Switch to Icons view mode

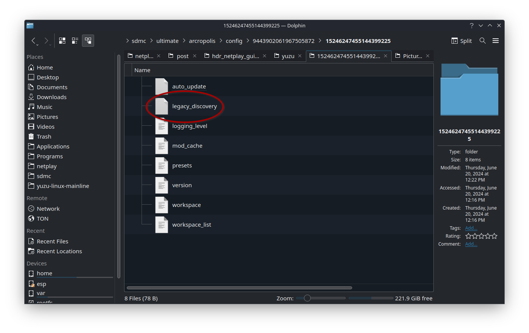tap(62, 41)
